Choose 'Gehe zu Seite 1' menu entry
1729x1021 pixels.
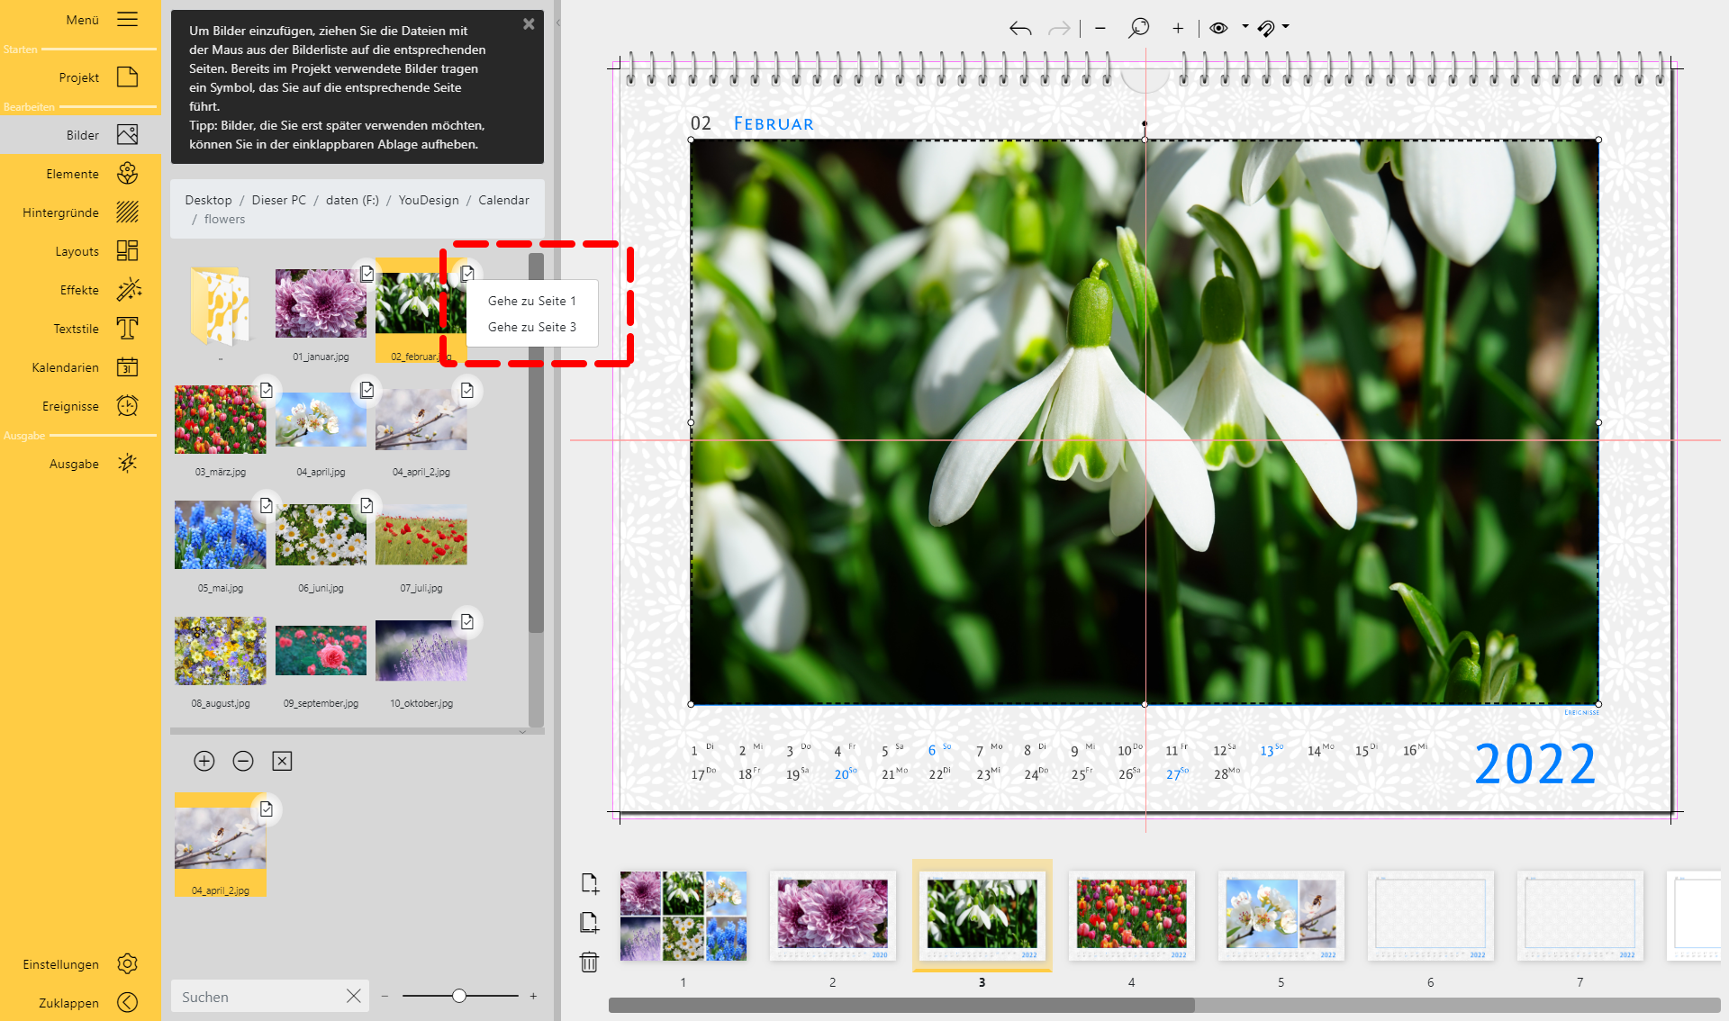tap(531, 301)
